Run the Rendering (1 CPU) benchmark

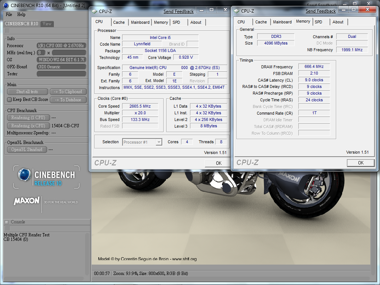(x=28, y=118)
